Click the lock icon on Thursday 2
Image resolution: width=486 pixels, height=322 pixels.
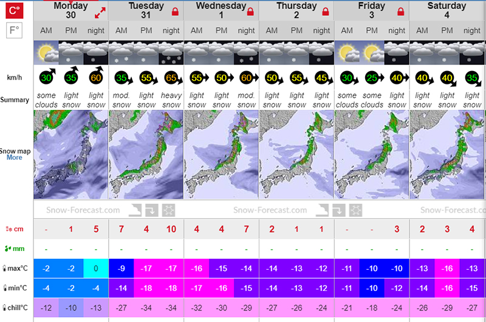point(326,11)
